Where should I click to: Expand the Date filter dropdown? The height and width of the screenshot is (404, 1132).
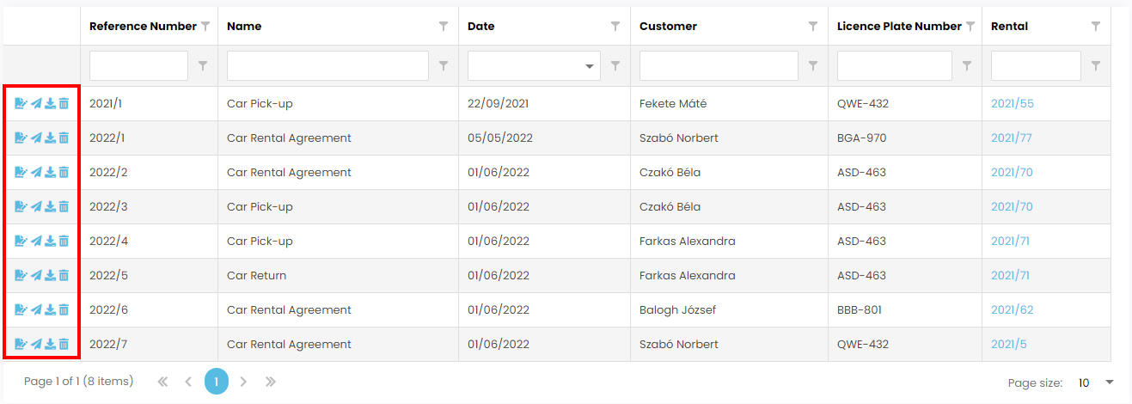click(x=590, y=66)
